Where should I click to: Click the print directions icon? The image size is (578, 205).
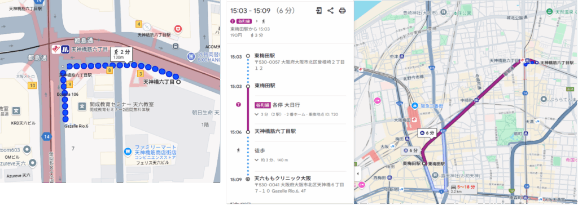(x=342, y=11)
